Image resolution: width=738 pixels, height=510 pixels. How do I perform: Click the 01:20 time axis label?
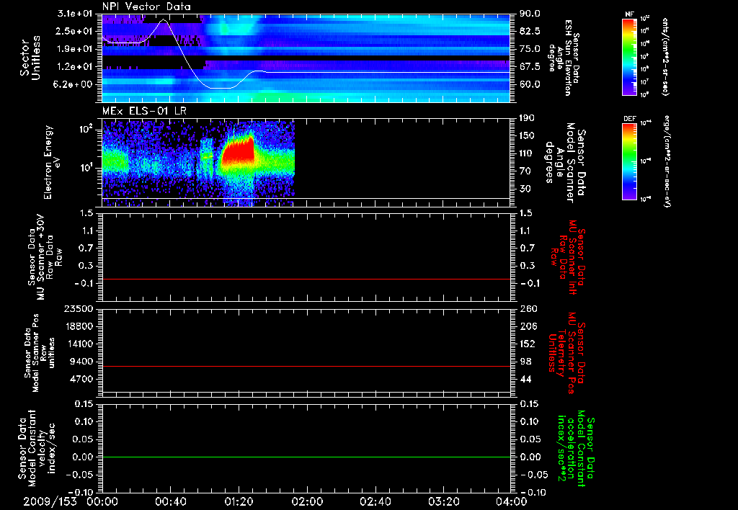pyautogui.click(x=239, y=501)
